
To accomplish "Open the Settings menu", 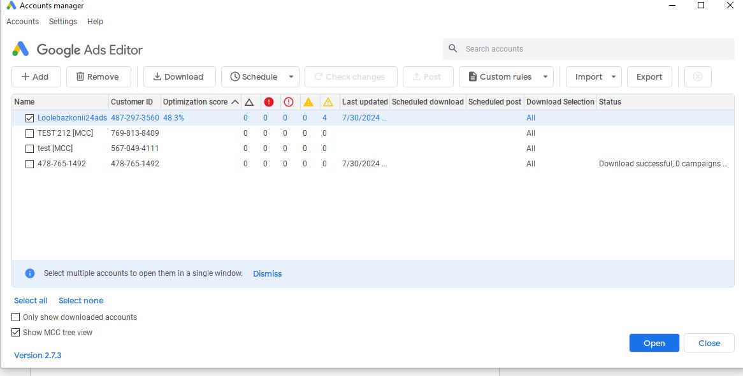I will click(x=63, y=21).
